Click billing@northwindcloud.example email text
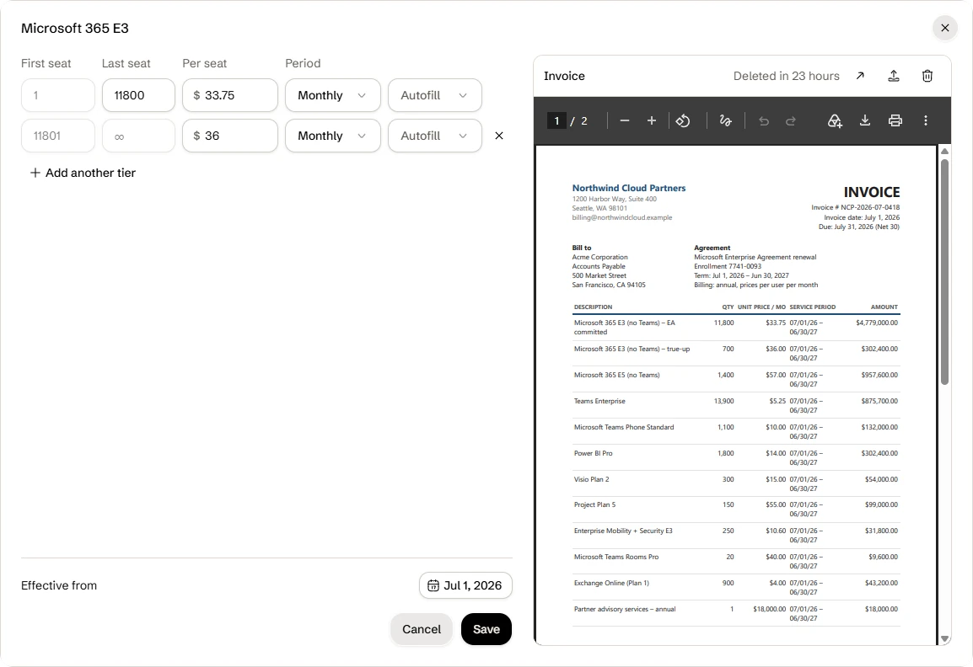This screenshot has height=667, width=973. click(x=621, y=217)
